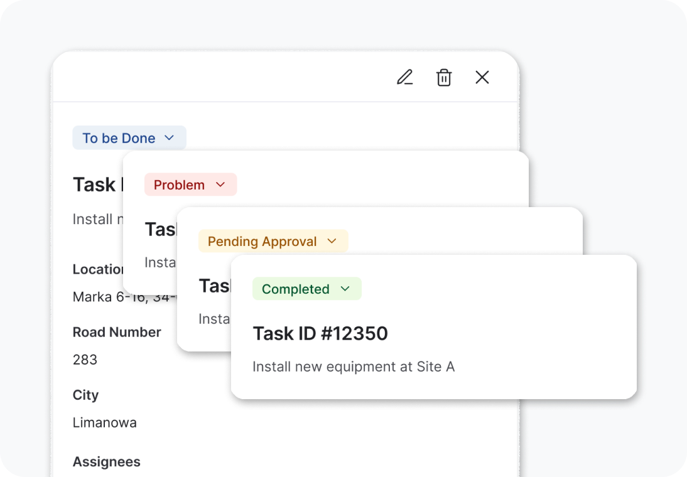The height and width of the screenshot is (477, 687).
Task: Click the chevron beside To be Done
Action: (x=169, y=137)
